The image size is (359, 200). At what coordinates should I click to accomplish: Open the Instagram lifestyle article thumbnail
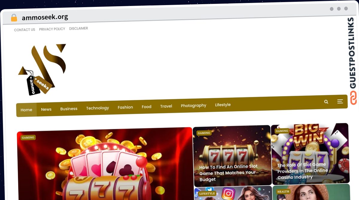[233, 193]
